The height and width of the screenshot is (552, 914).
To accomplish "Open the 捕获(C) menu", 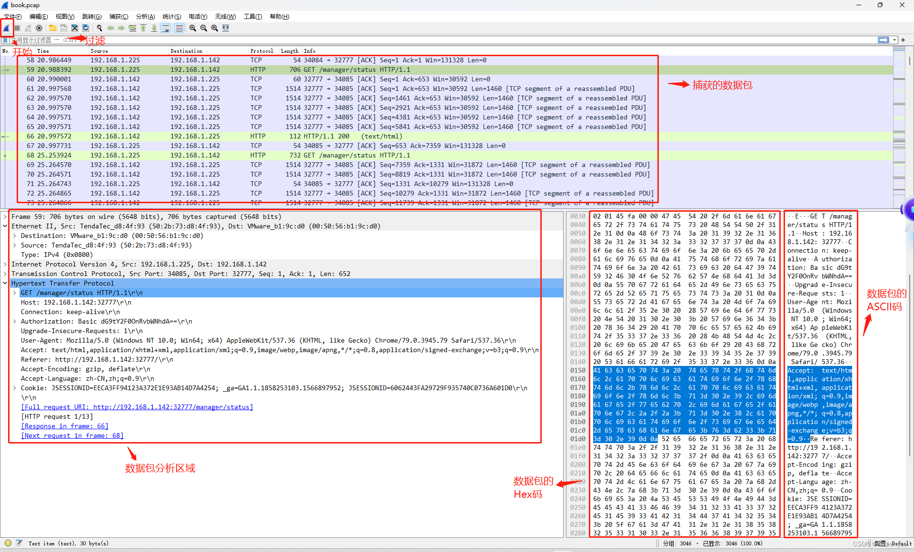I will pos(119,16).
